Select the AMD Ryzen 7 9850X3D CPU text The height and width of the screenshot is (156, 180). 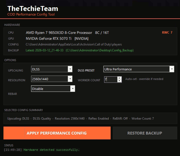click(x=59, y=33)
